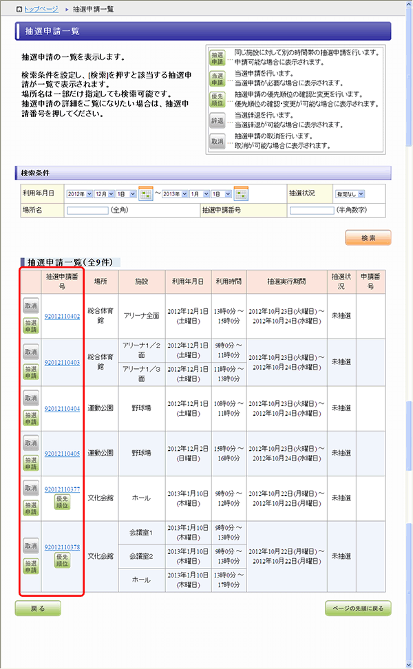Click the 13時0分～15時0分 time cell

pyautogui.click(x=229, y=316)
